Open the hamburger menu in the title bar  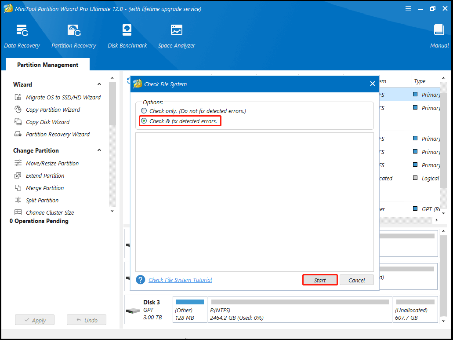point(408,8)
